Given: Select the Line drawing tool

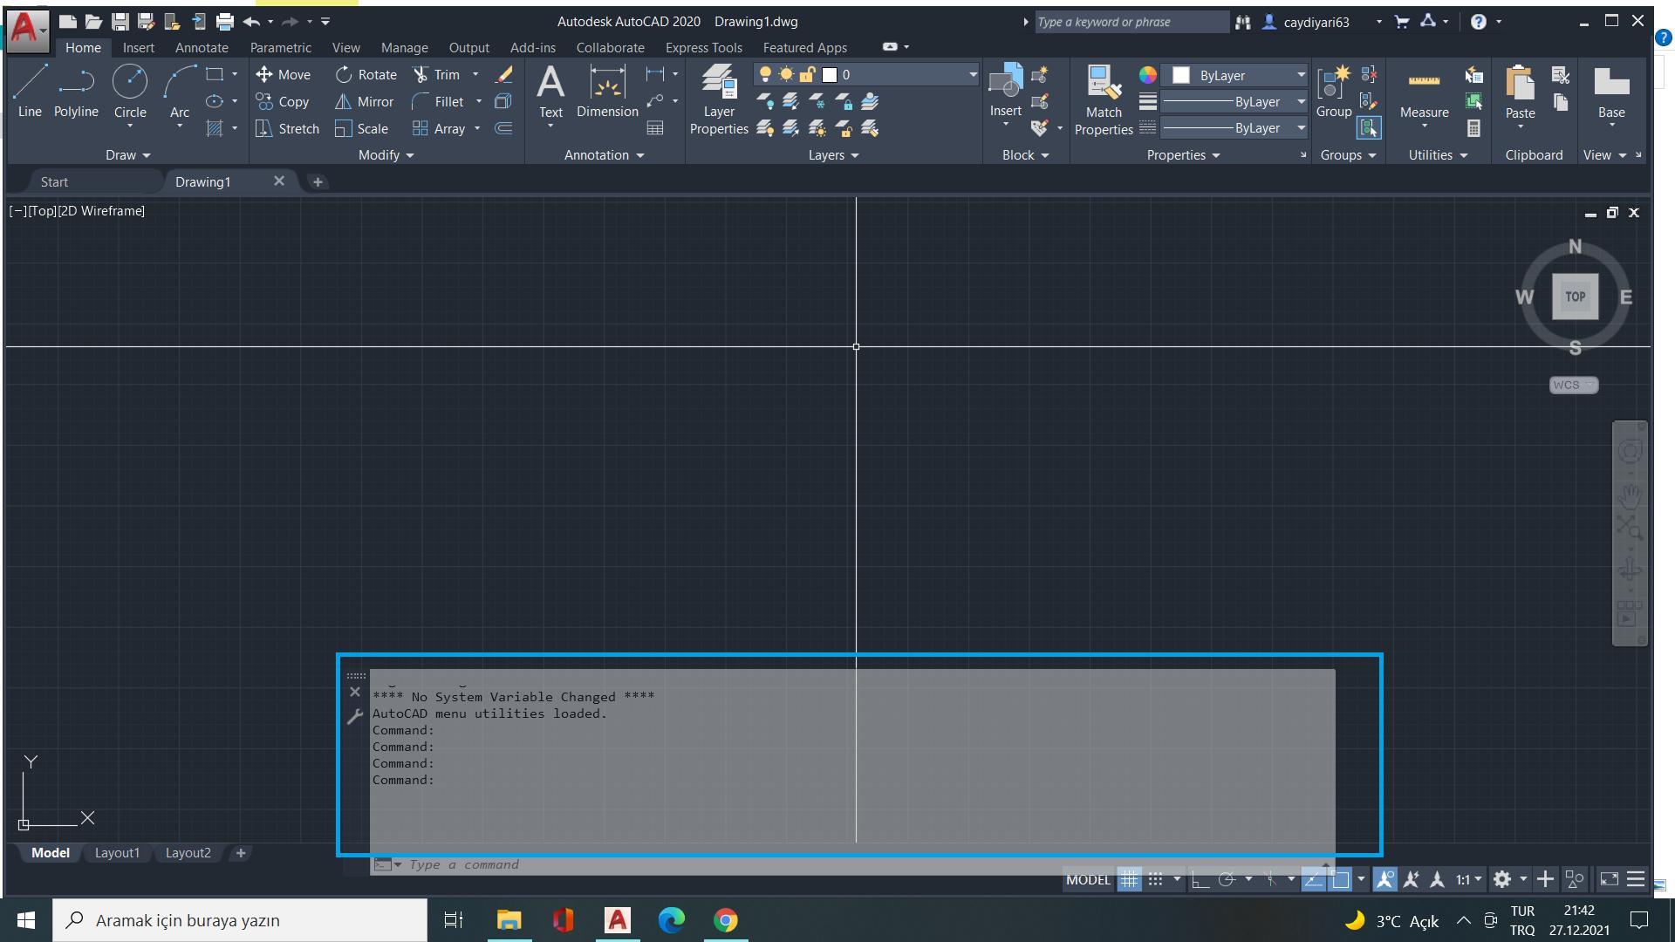Looking at the screenshot, I should coord(30,91).
